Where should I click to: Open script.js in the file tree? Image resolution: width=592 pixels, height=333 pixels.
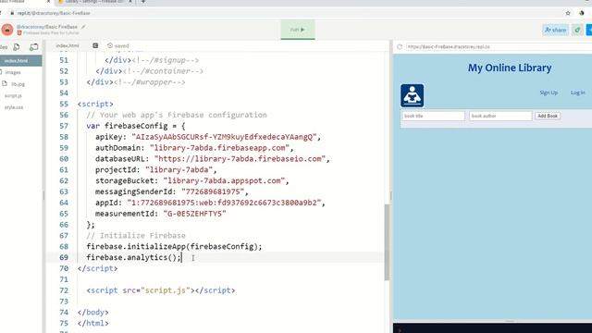(13, 95)
